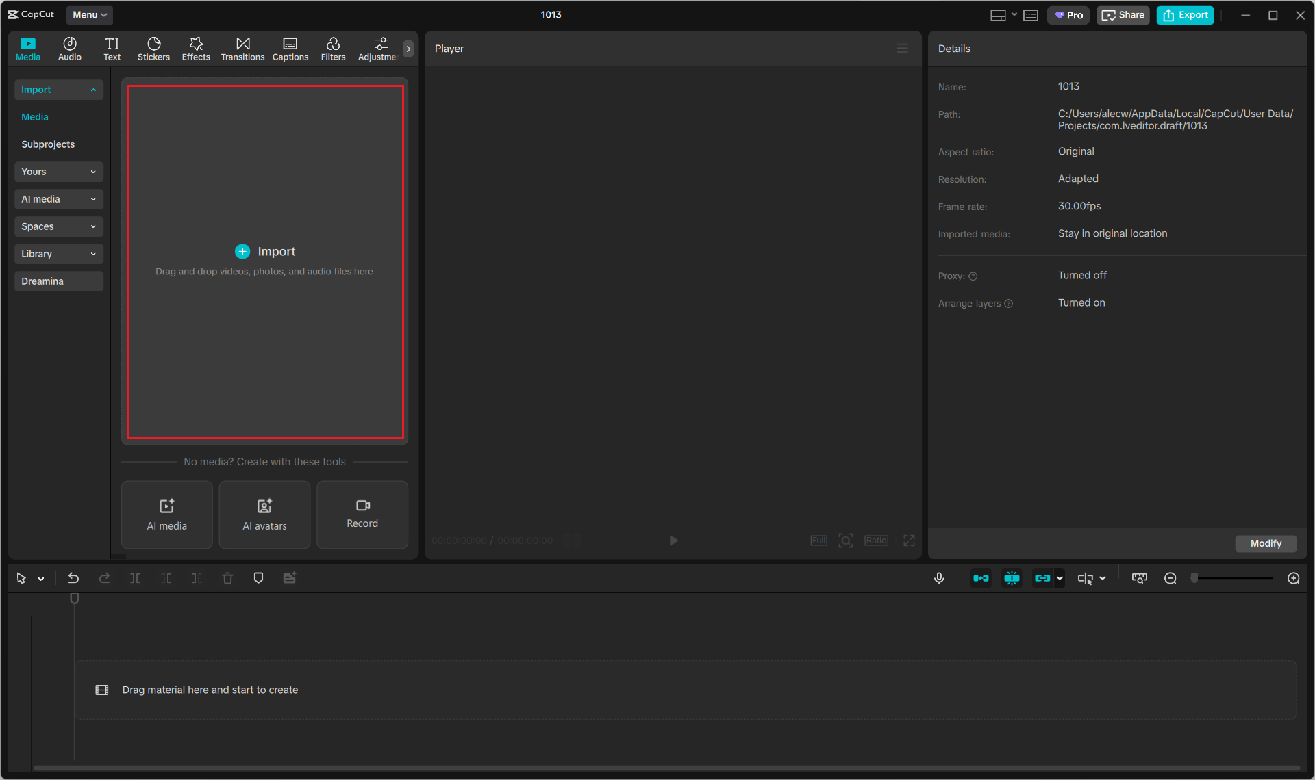Open the Effects panel
This screenshot has width=1315, height=780.
point(196,48)
